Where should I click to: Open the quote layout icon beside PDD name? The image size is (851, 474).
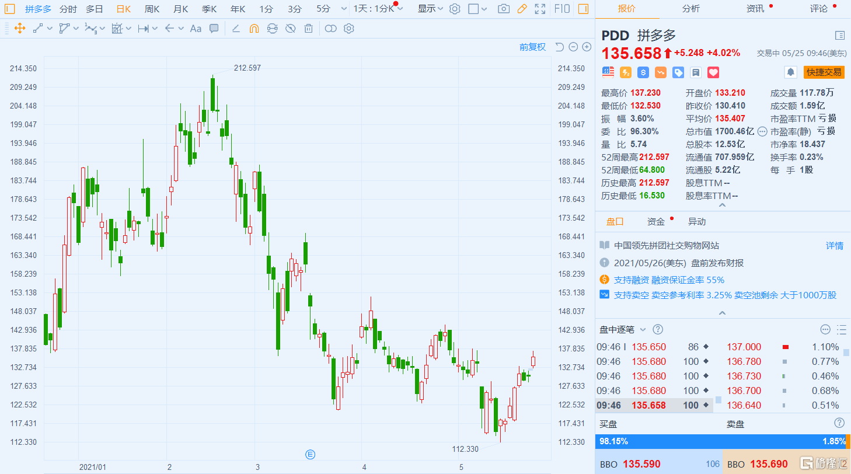pos(840,35)
